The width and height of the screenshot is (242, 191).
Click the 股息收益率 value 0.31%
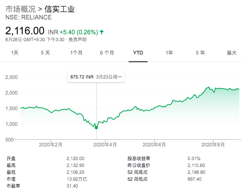(x=194, y=159)
